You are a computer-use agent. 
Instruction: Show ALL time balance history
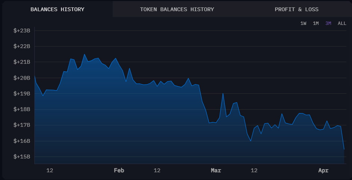click(342, 23)
